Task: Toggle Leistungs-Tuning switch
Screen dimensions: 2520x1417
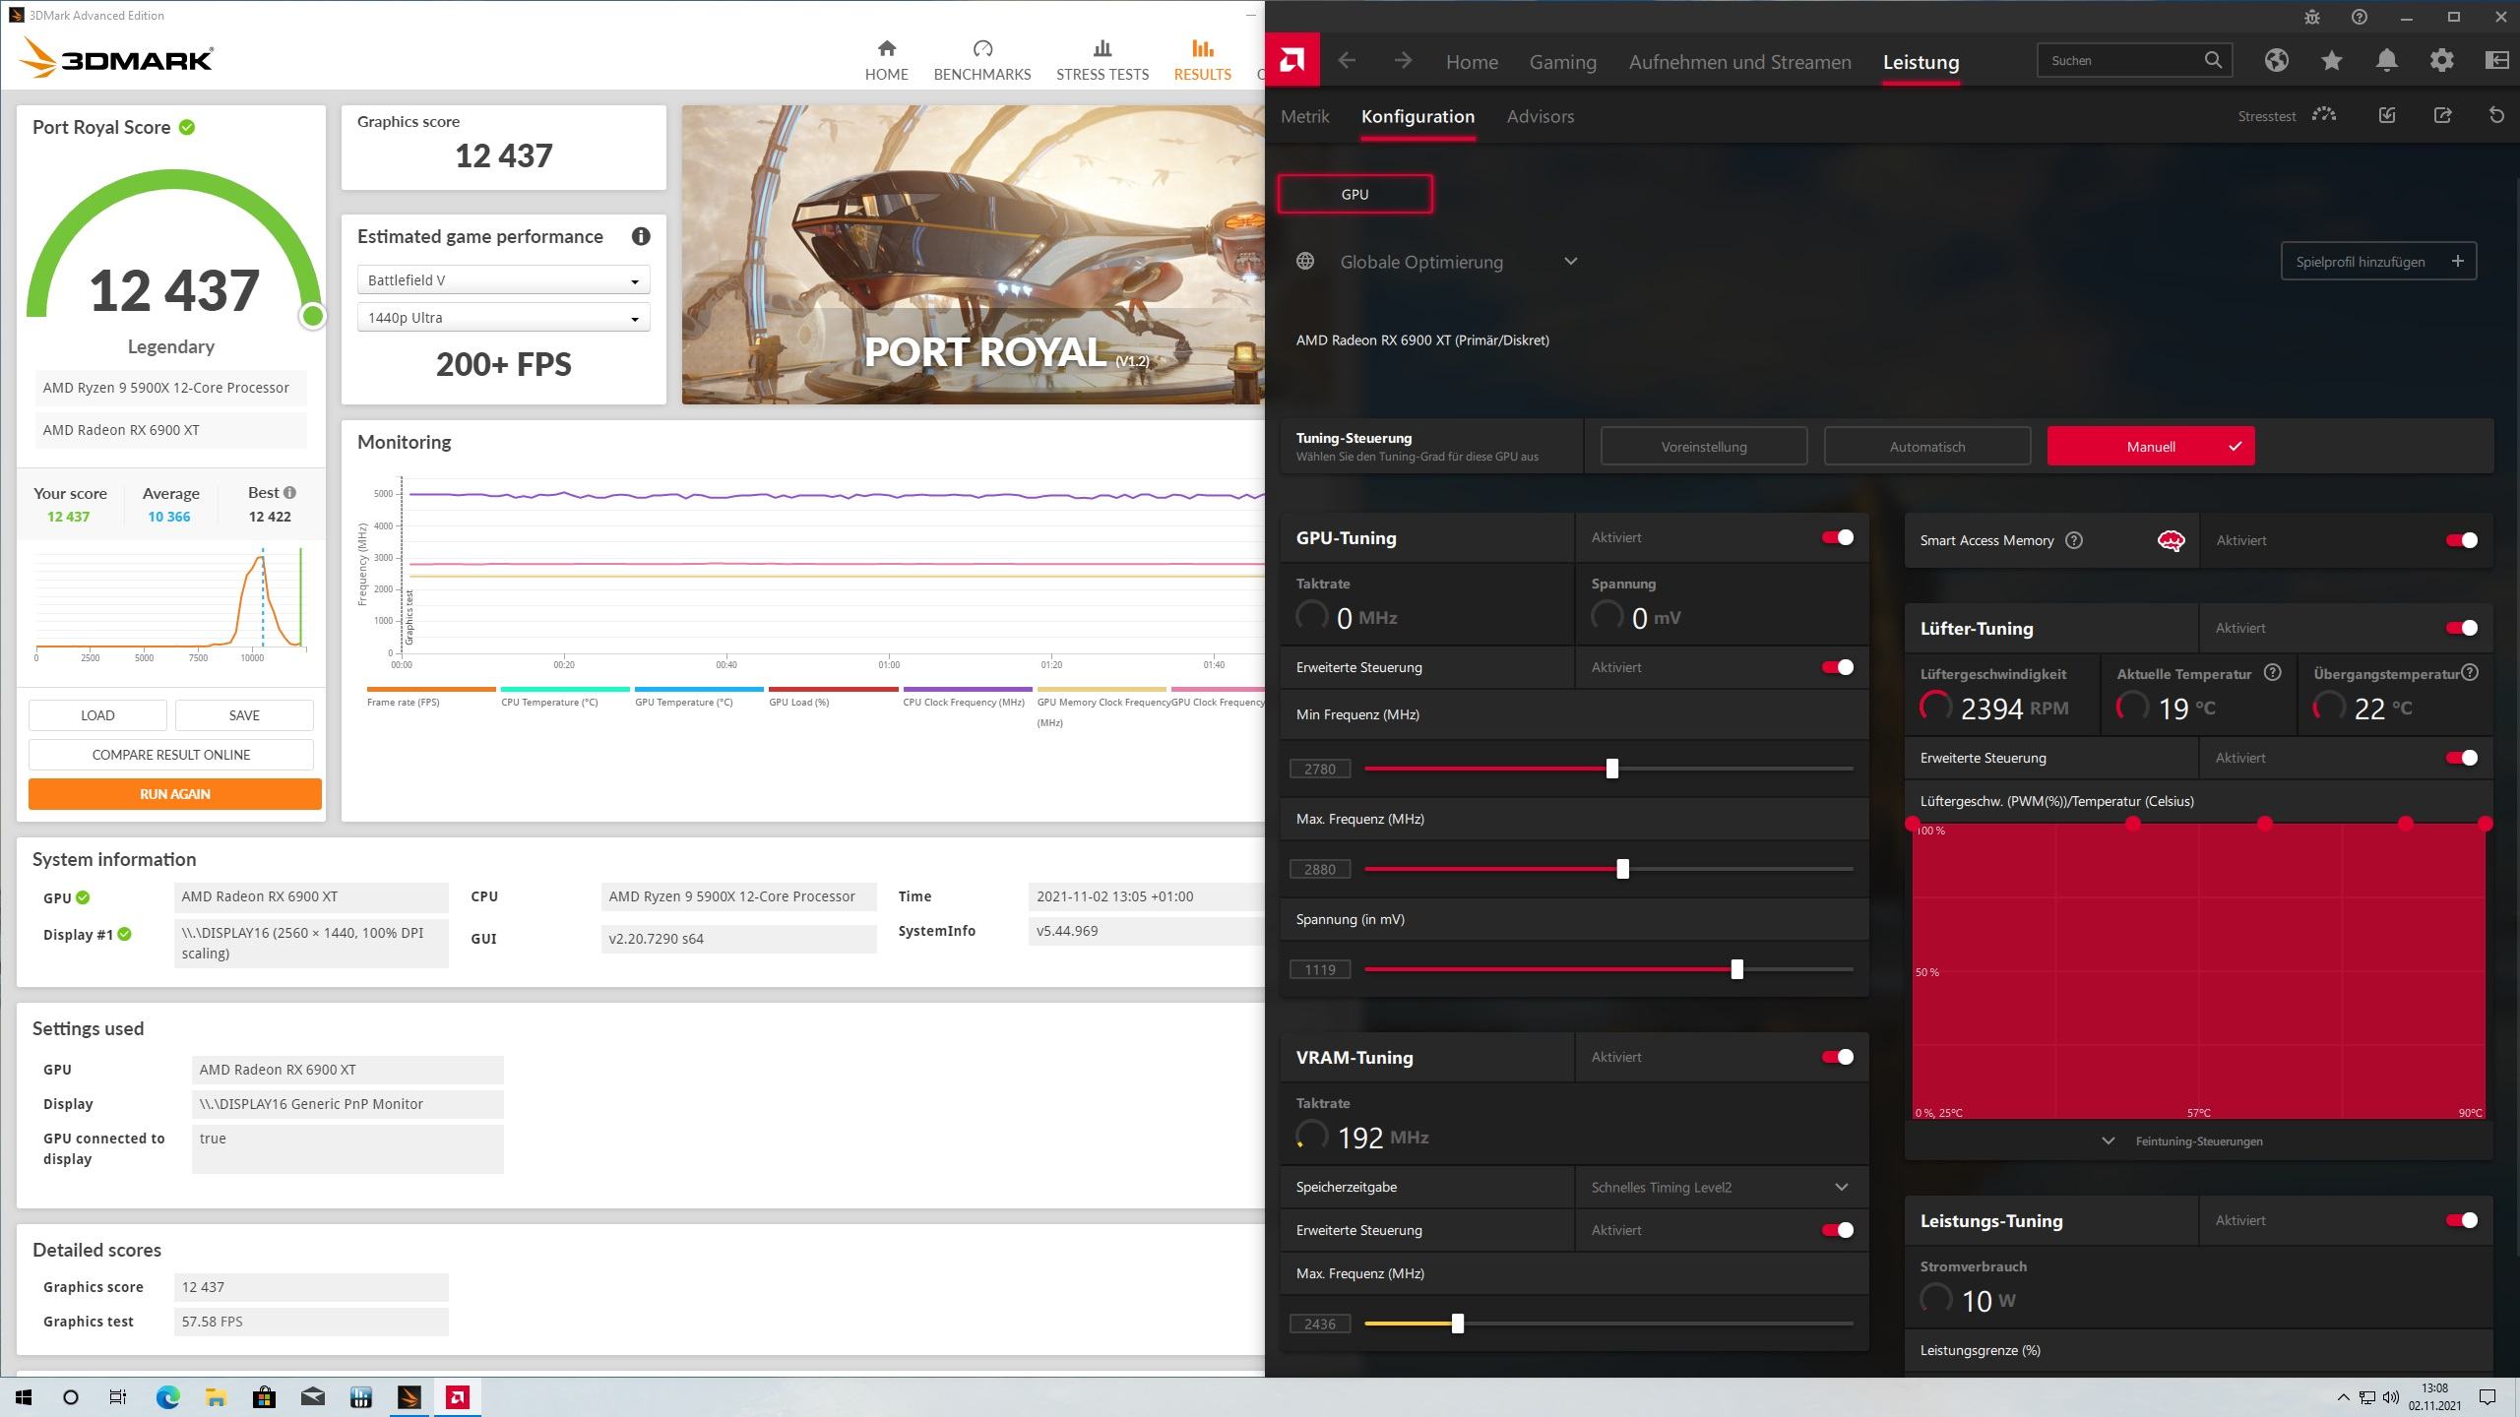Action: pos(2461,1220)
